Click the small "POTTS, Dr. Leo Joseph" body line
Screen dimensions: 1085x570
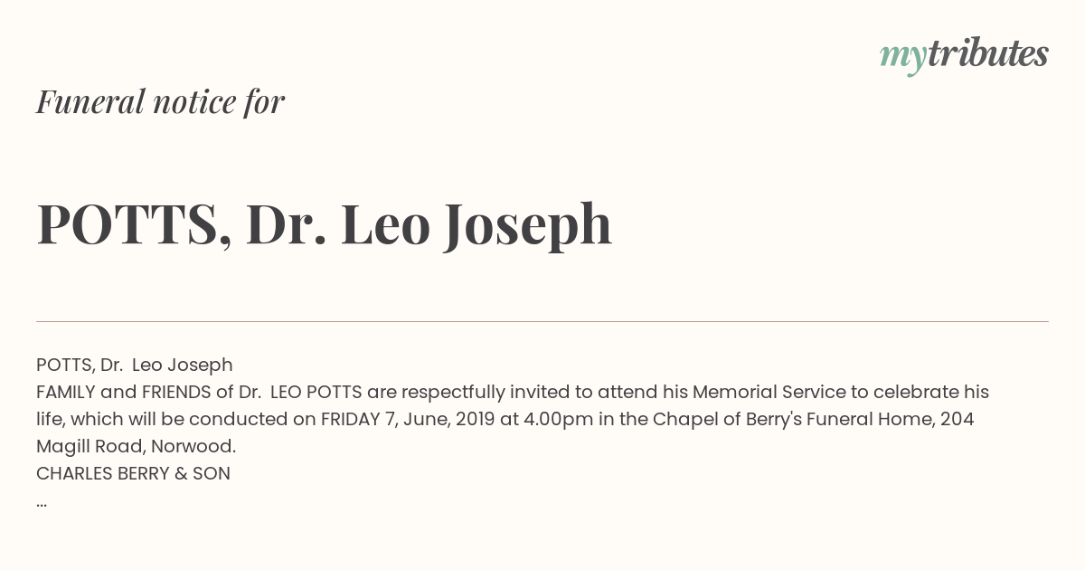coord(135,365)
